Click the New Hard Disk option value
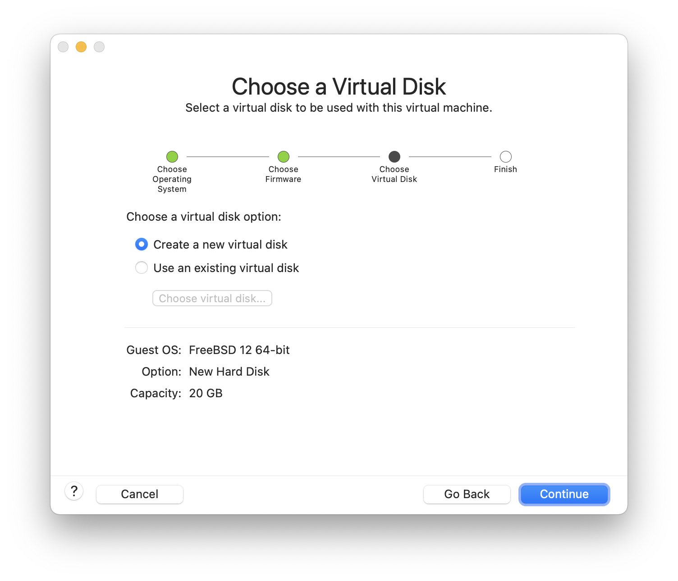The image size is (678, 581). tap(229, 372)
